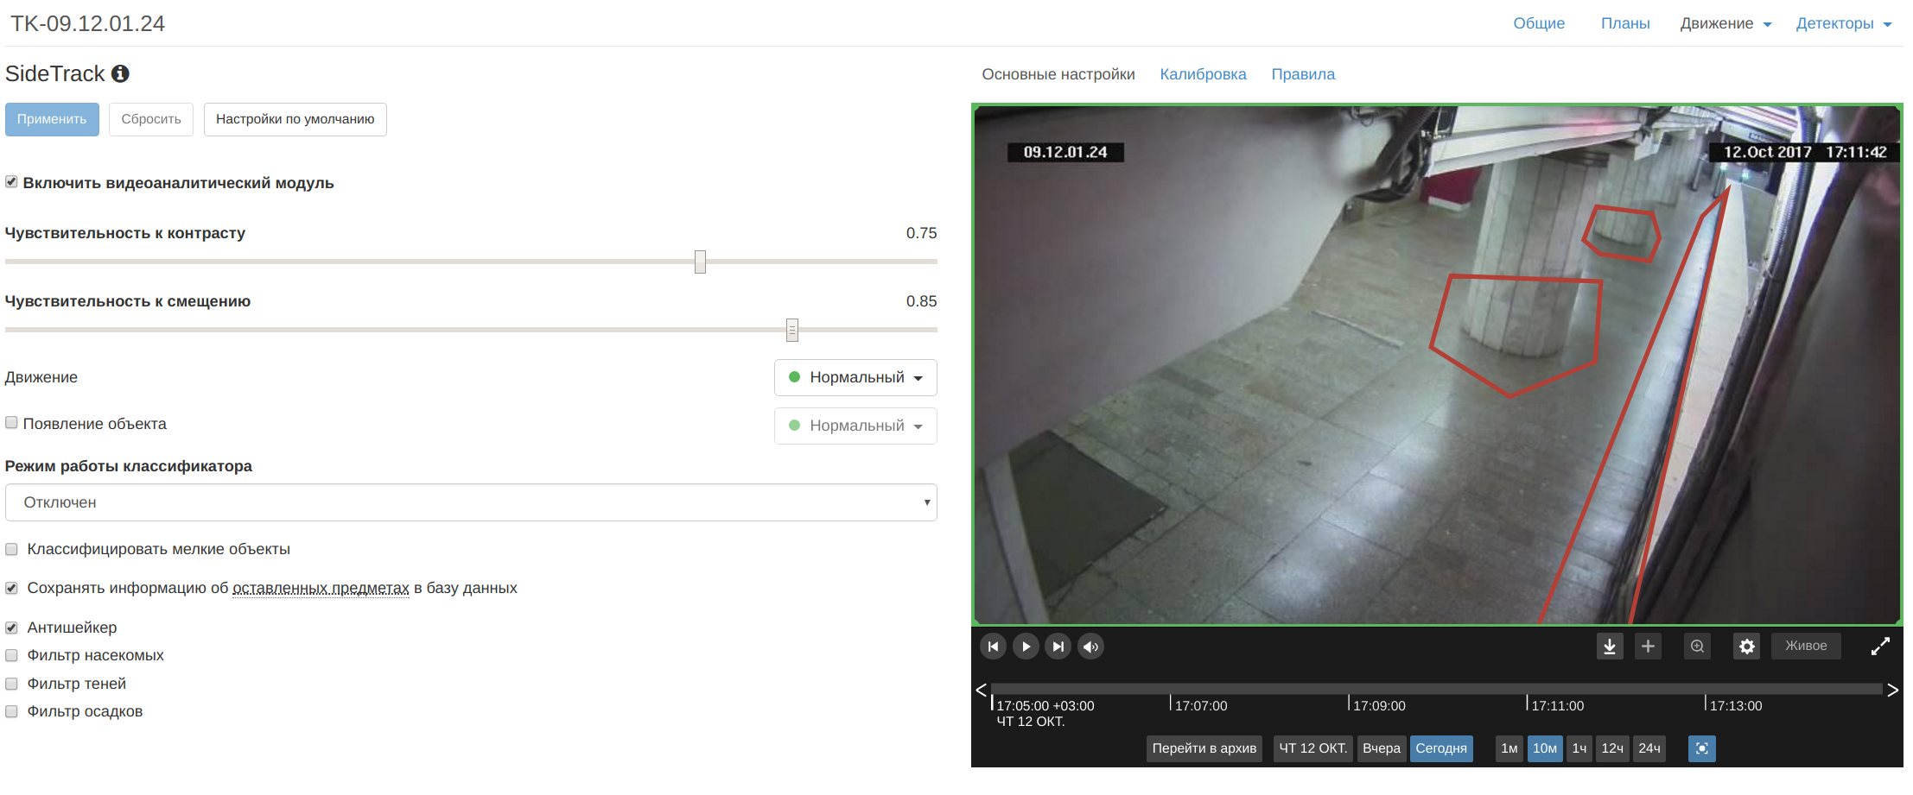Switch to the Калибровка tab
This screenshot has width=1913, height=795.
coord(1203,74)
